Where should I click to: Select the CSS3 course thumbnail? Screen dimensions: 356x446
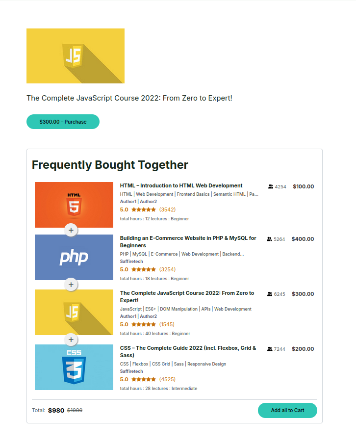coord(74,367)
